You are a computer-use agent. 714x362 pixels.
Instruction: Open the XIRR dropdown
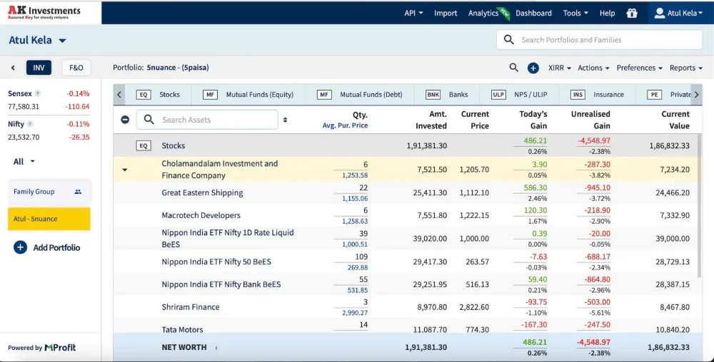(x=559, y=68)
